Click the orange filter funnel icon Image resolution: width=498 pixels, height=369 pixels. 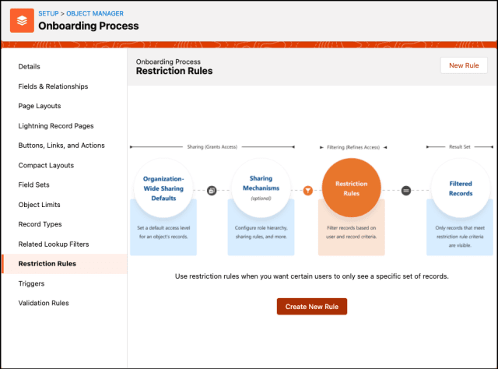tap(308, 190)
